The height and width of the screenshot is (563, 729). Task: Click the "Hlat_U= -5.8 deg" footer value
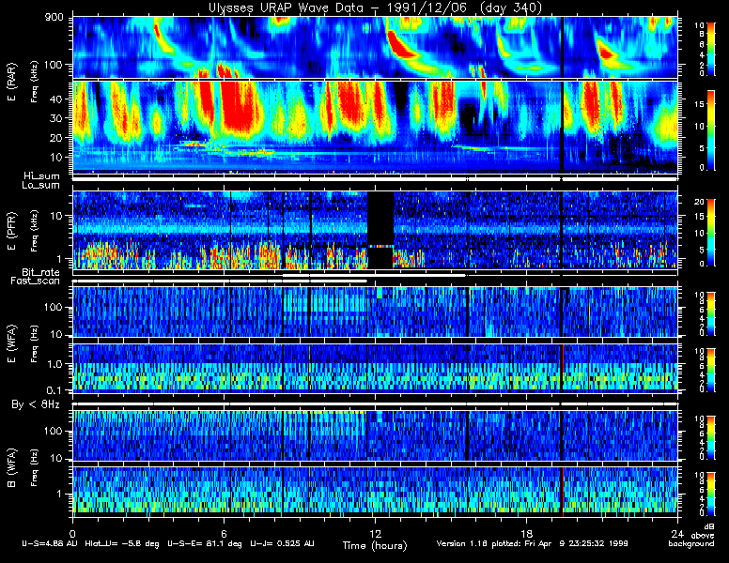pyautogui.click(x=122, y=543)
